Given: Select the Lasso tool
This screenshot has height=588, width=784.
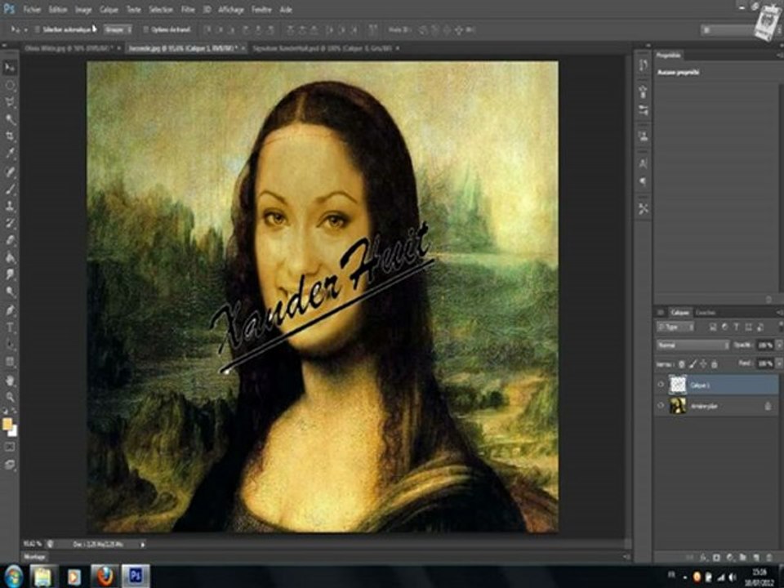Looking at the screenshot, I should (10, 102).
